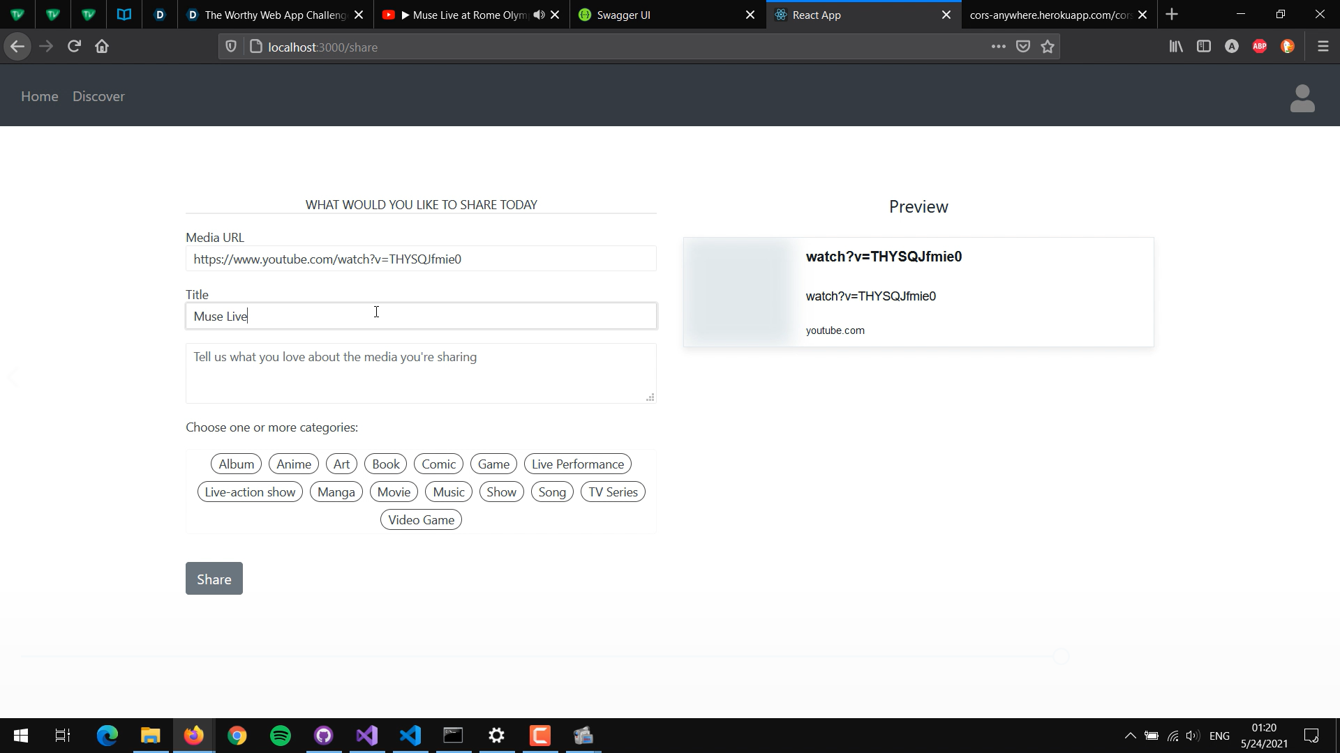
Task: Open the Firefox hamburger menu
Action: tap(1323, 47)
